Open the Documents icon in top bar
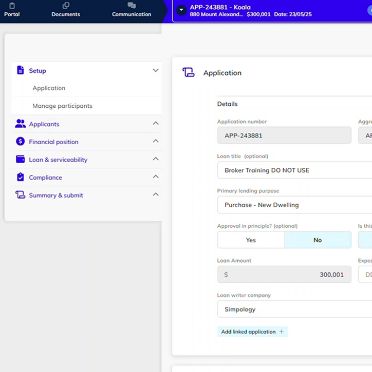Image resolution: width=372 pixels, height=372 pixels. (66, 6)
